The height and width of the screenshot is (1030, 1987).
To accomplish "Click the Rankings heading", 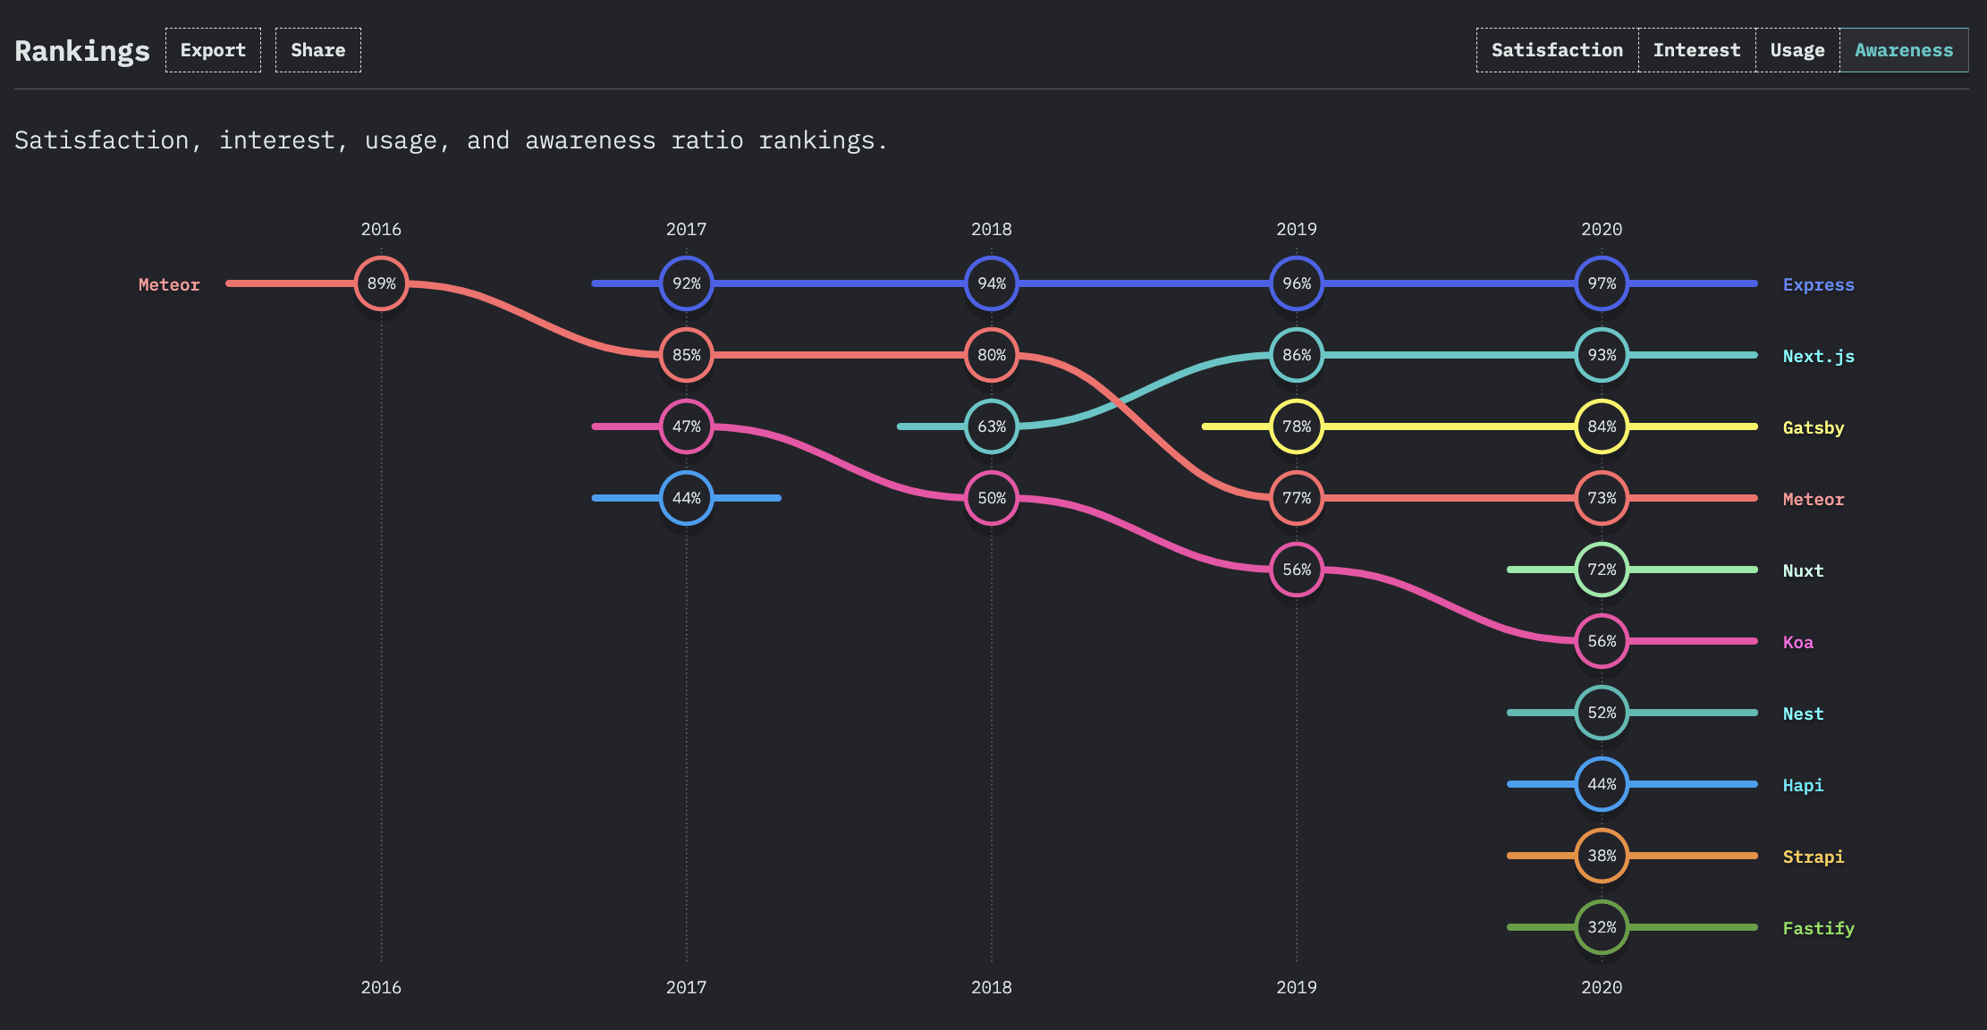I will [82, 51].
